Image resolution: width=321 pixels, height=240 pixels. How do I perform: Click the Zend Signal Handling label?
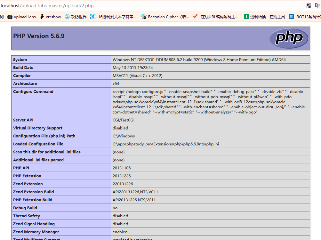coord(34,224)
